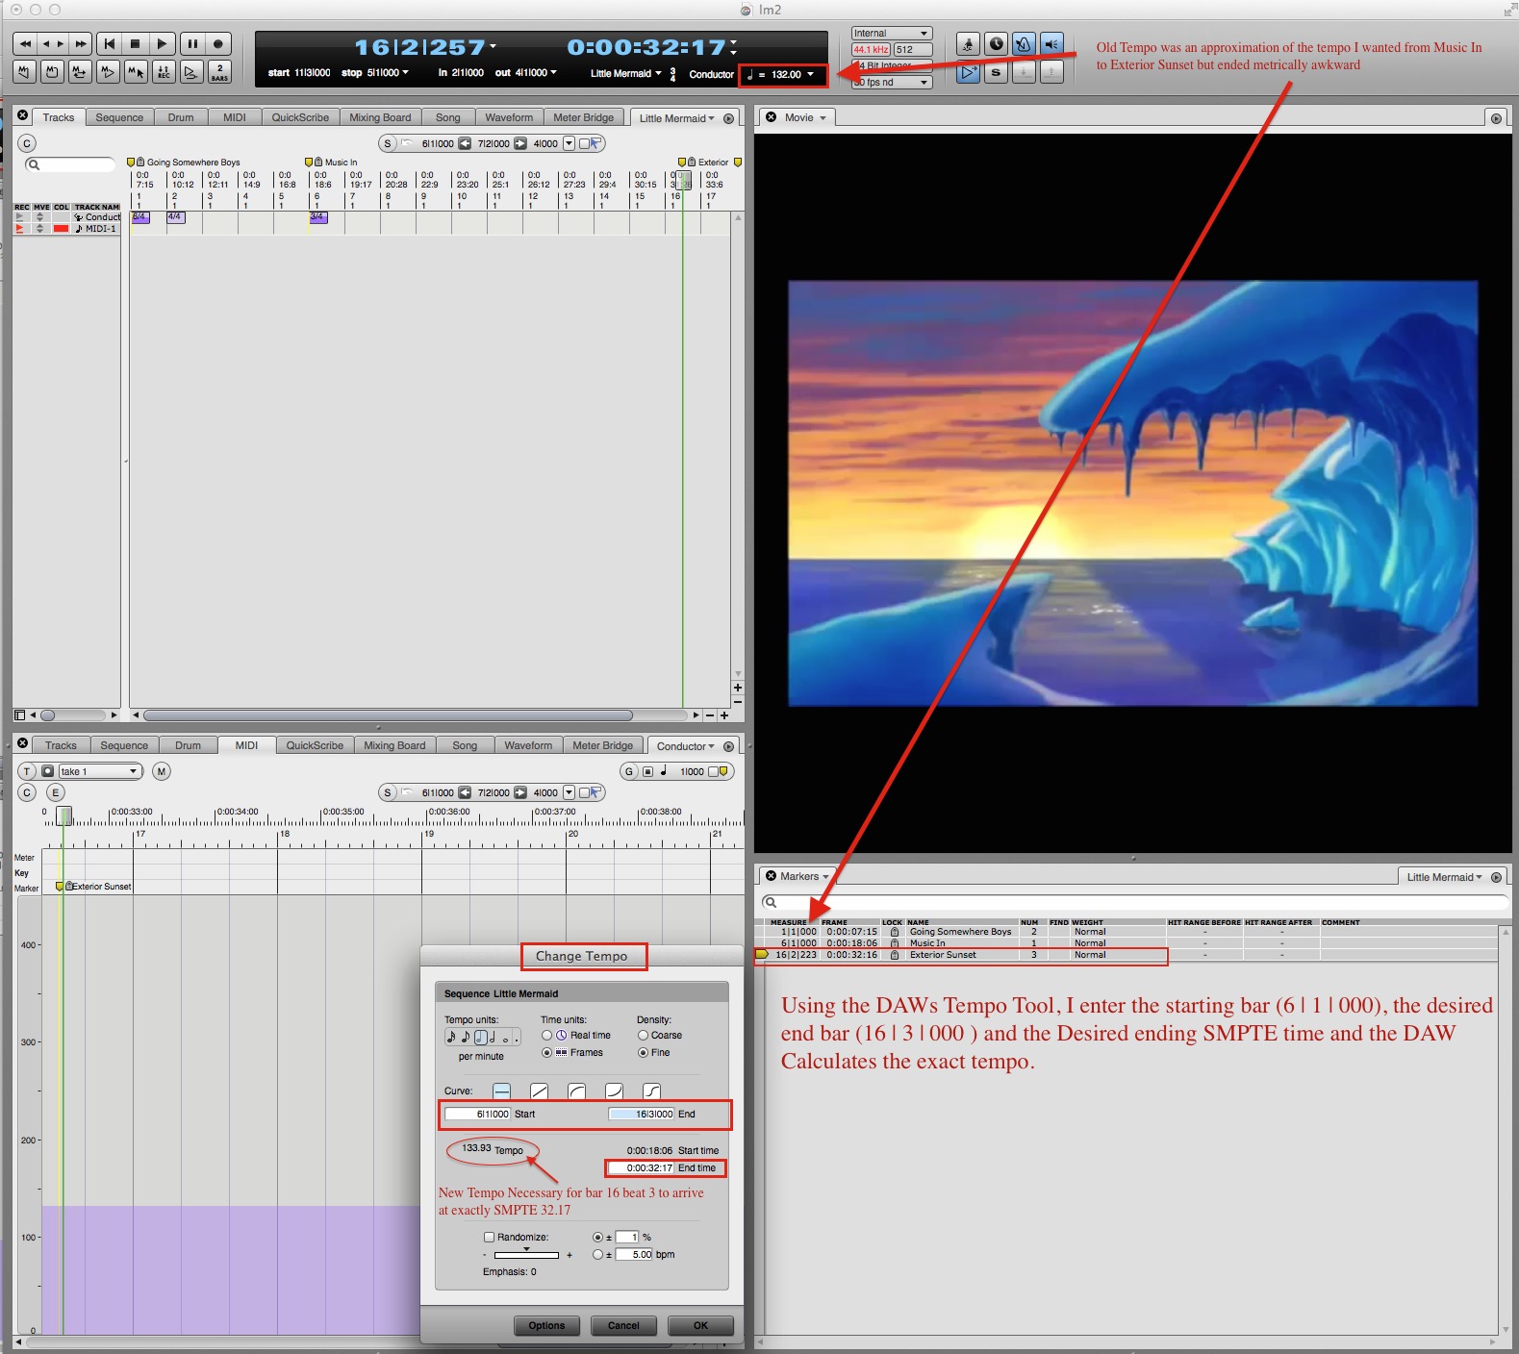The image size is (1519, 1354).
Task: Open the Internal clock source dropdown
Action: [892, 34]
